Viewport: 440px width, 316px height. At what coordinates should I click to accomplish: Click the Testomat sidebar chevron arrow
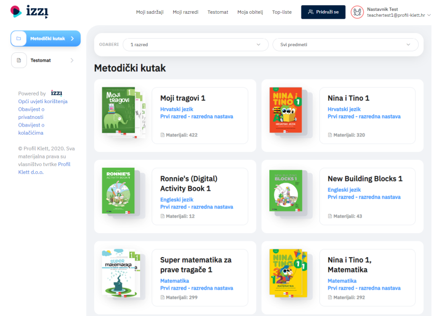[x=72, y=60]
